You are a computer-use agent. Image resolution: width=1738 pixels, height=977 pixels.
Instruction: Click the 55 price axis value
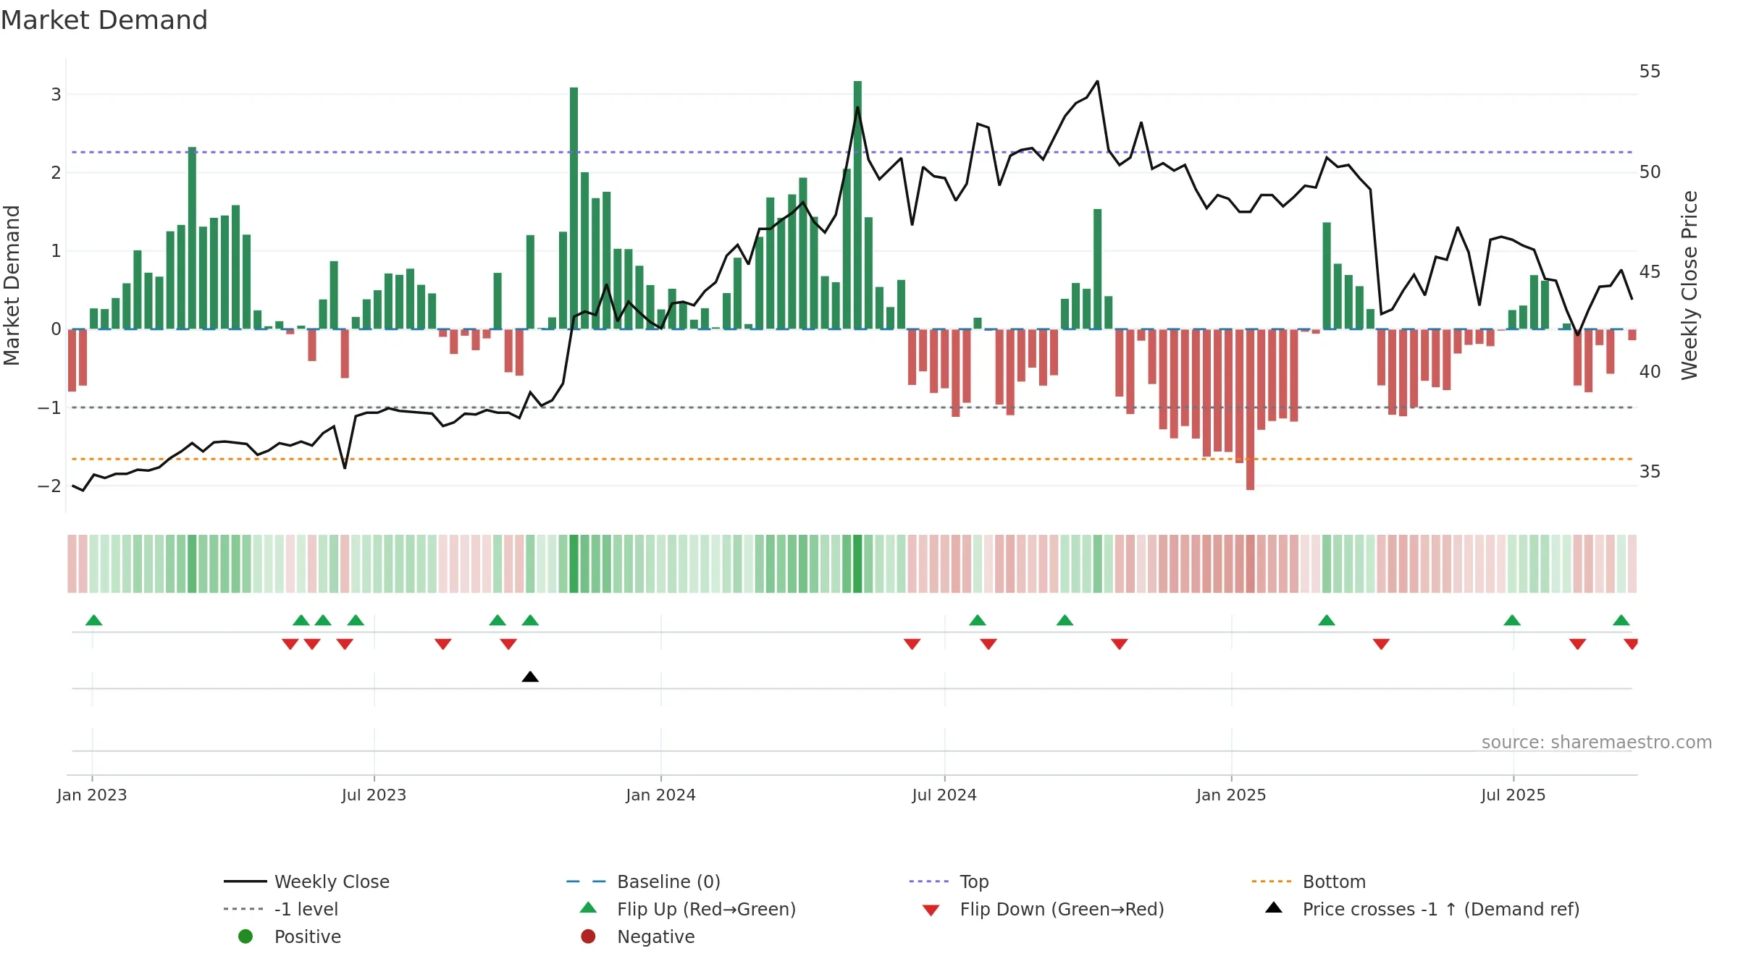click(x=1650, y=72)
